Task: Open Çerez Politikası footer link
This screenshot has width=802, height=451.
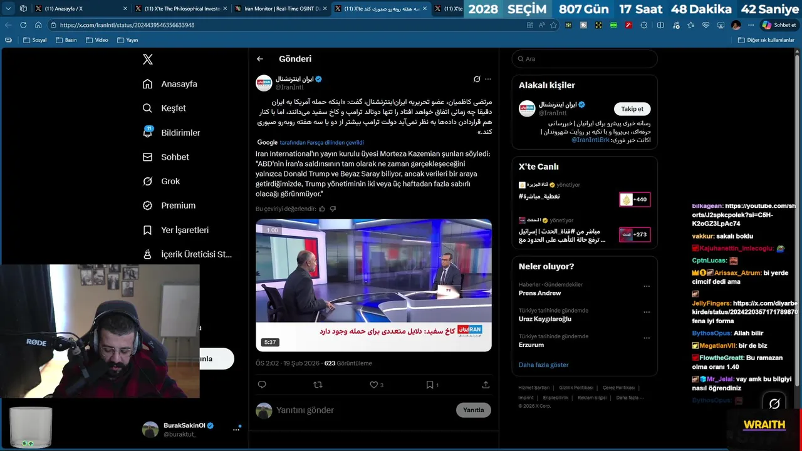Action: (618, 388)
